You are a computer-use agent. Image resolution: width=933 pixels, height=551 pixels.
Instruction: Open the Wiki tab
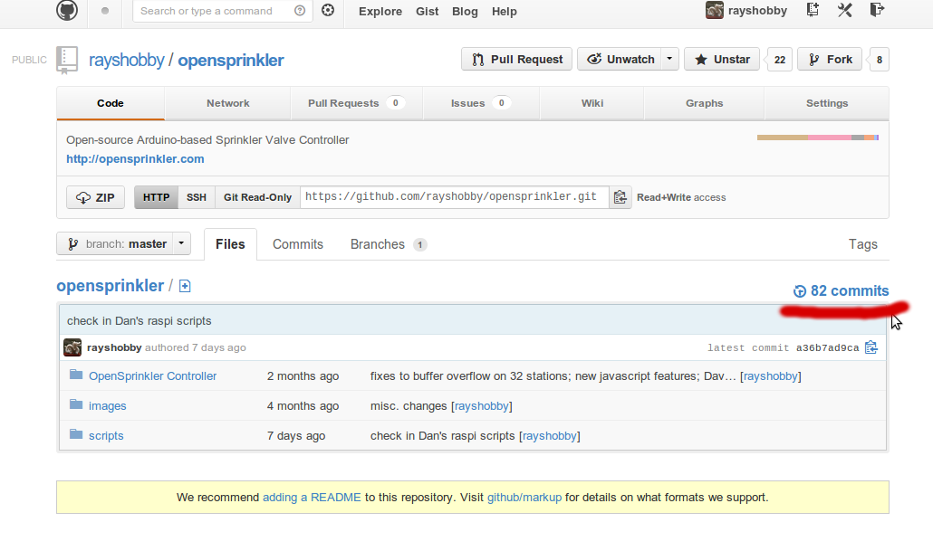[x=592, y=103]
